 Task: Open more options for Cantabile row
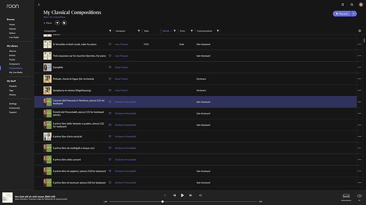coord(360,67)
